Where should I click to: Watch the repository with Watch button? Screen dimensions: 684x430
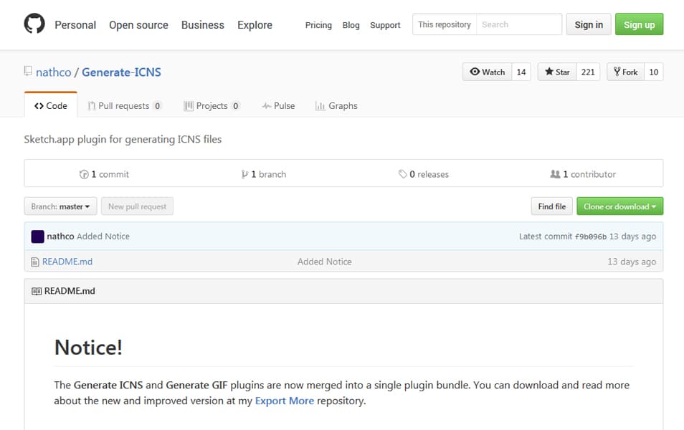tap(488, 72)
